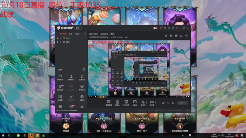Open the chat bubble icon in title bar

[x=165, y=28]
